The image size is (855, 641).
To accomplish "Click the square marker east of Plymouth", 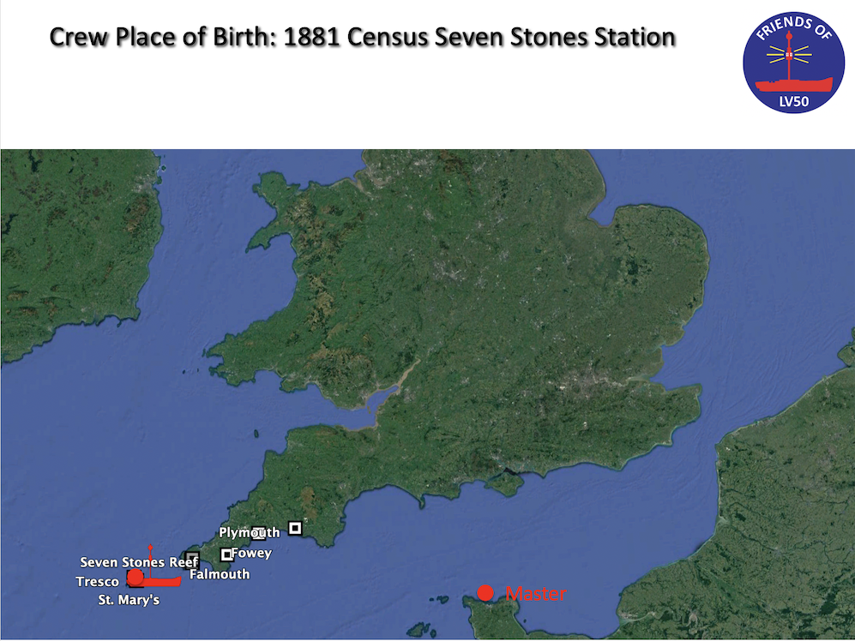I will point(295,528).
